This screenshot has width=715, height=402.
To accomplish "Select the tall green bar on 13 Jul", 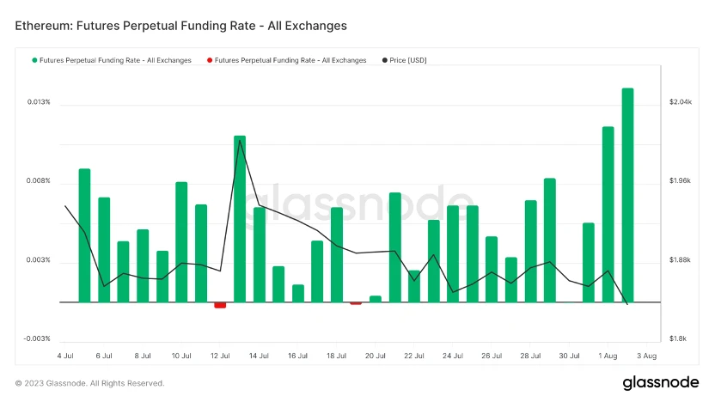I will (x=240, y=219).
